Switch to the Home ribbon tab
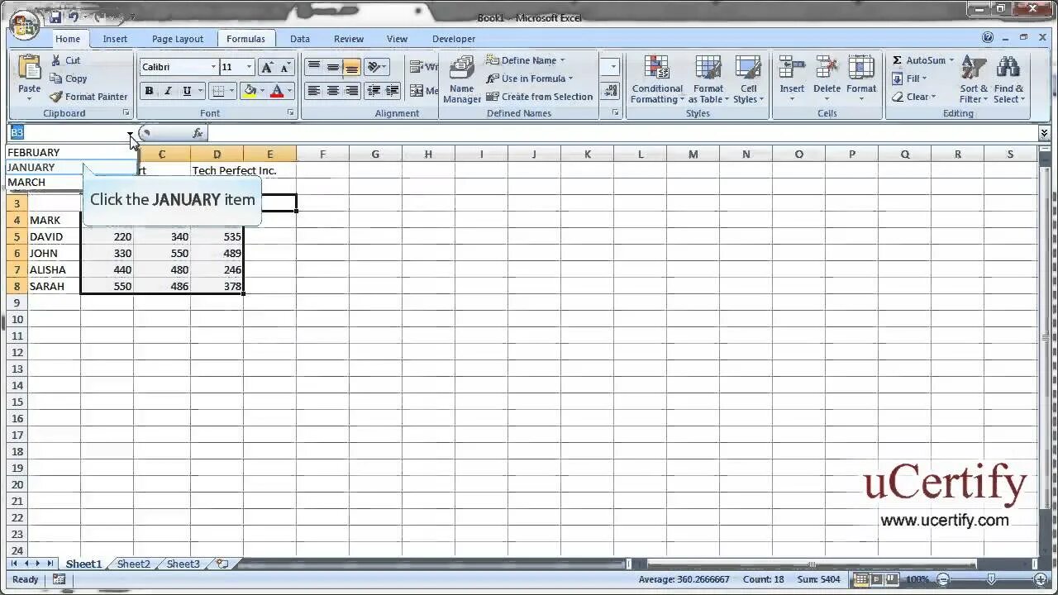 [68, 39]
